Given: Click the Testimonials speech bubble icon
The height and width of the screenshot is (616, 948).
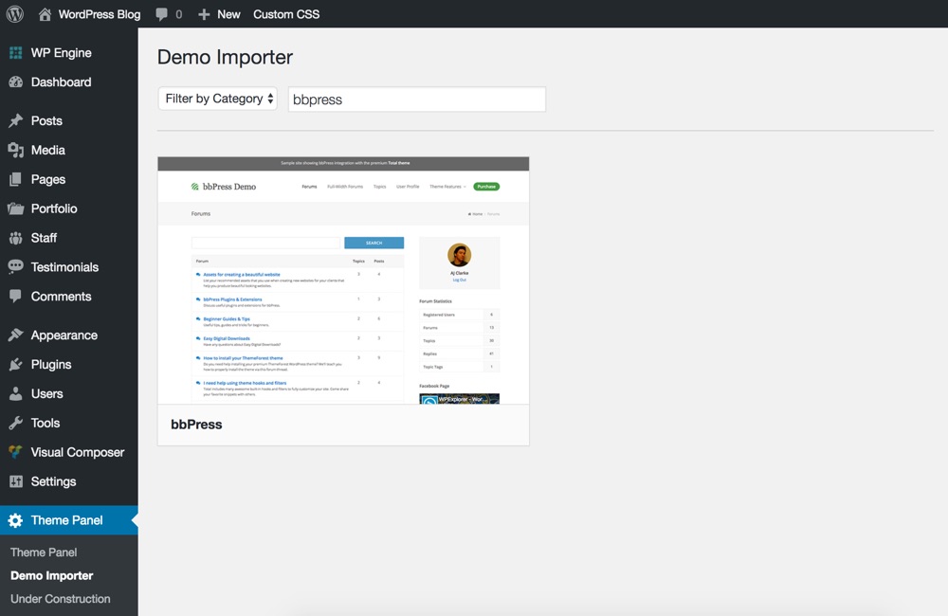Looking at the screenshot, I should (16, 266).
